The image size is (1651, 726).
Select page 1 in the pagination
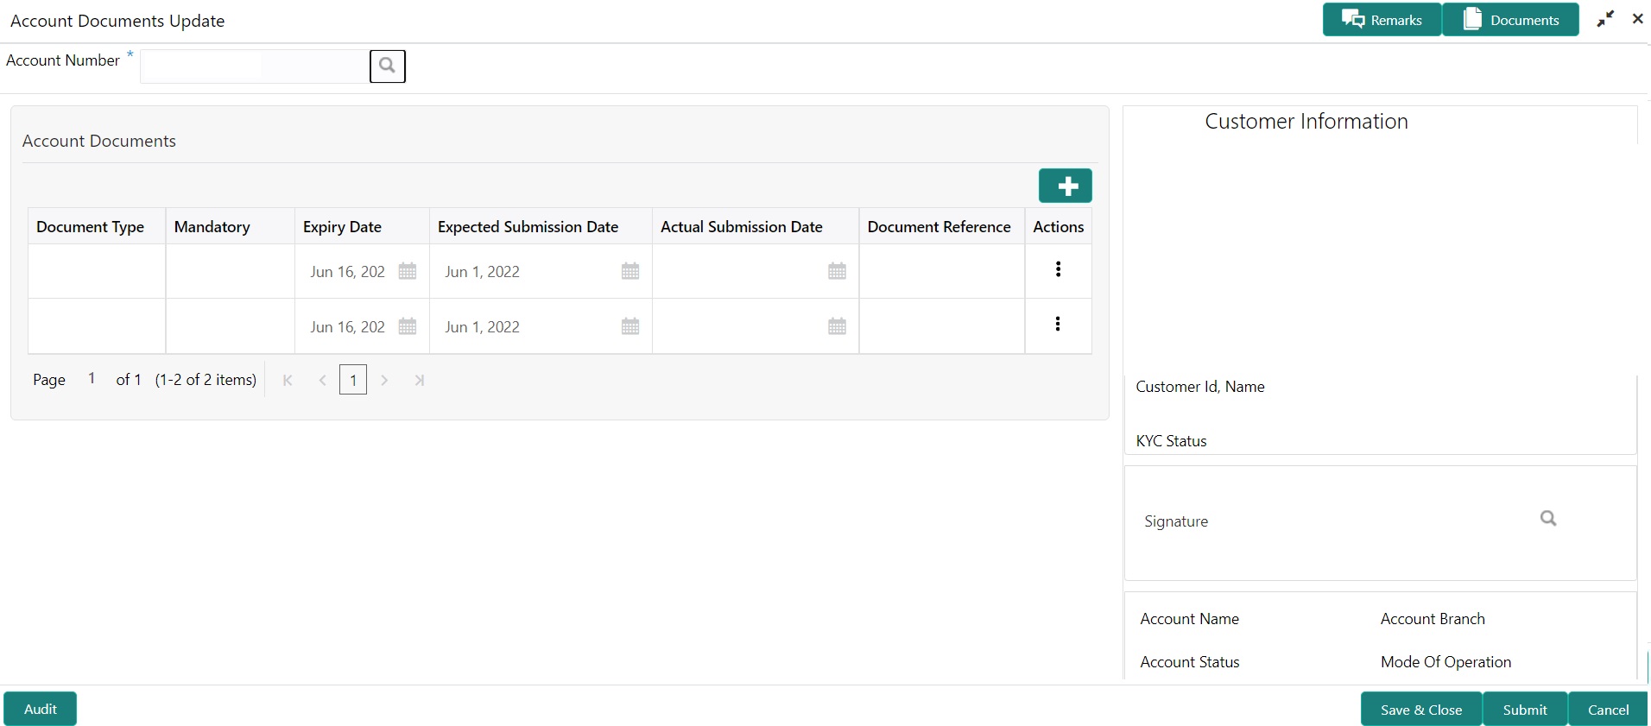(x=353, y=380)
